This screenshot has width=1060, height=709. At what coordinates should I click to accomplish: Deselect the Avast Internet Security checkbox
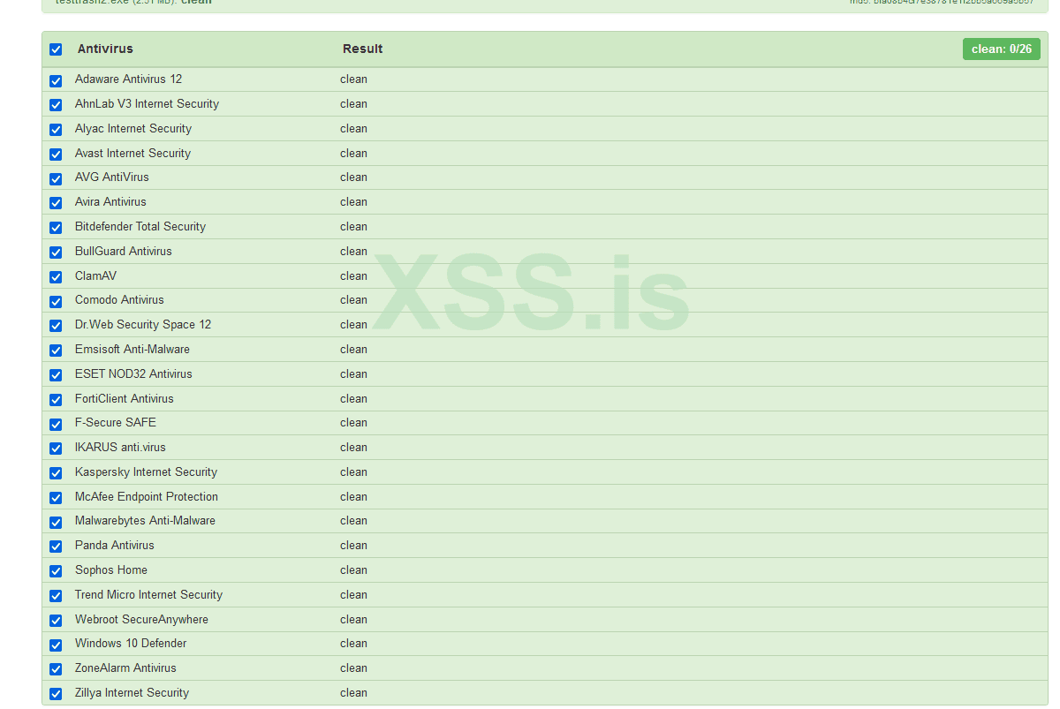56,155
